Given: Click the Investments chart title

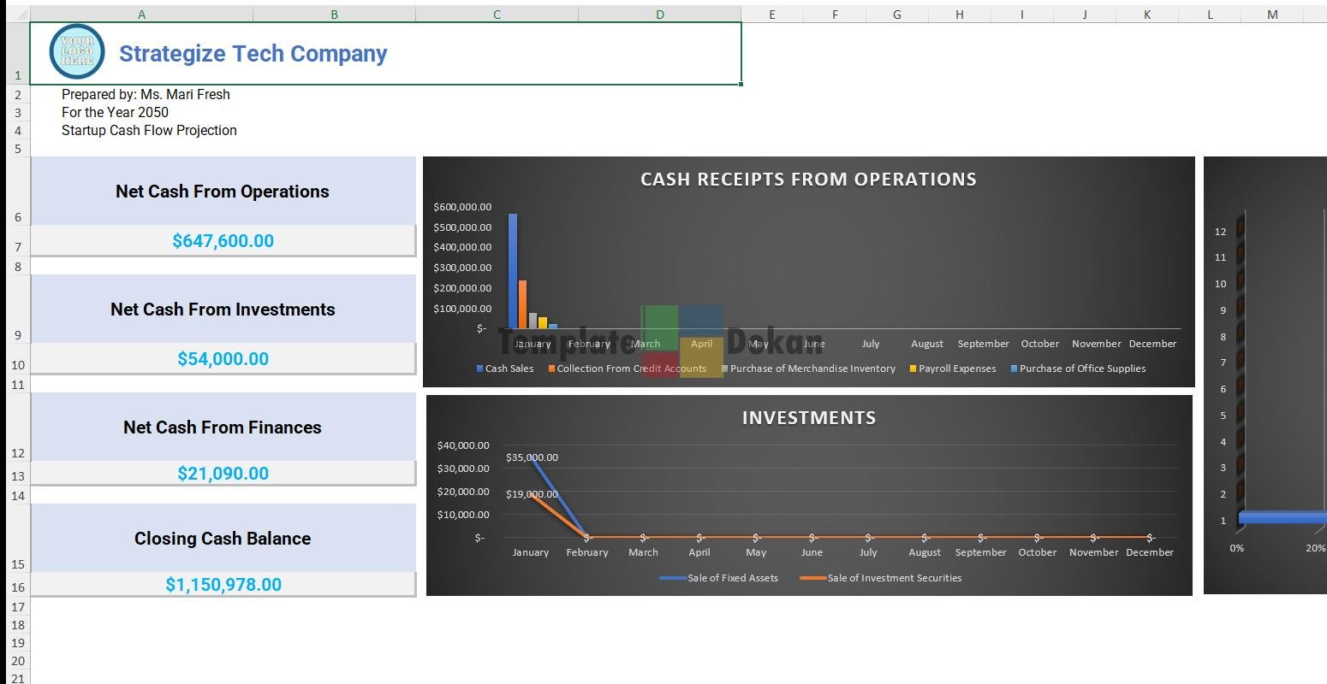Looking at the screenshot, I should coord(808,418).
